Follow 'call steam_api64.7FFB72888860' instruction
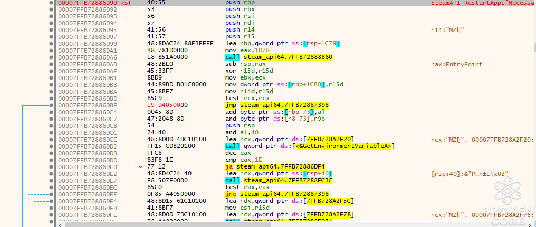This screenshot has height=227, width=536. pyautogui.click(x=279, y=57)
